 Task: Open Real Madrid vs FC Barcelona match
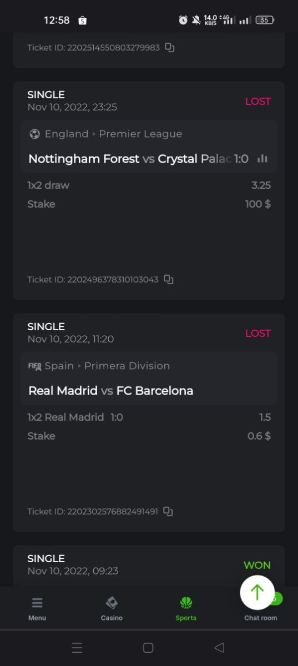pyautogui.click(x=111, y=391)
